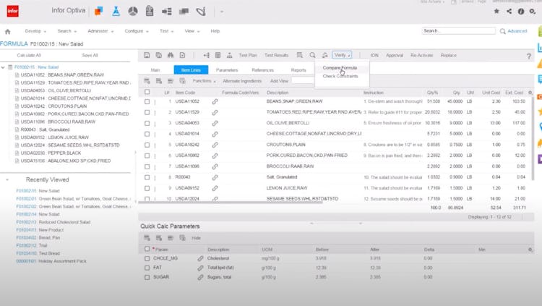
Task: Check the CHOLE_MG parameter box
Action: tap(147, 258)
